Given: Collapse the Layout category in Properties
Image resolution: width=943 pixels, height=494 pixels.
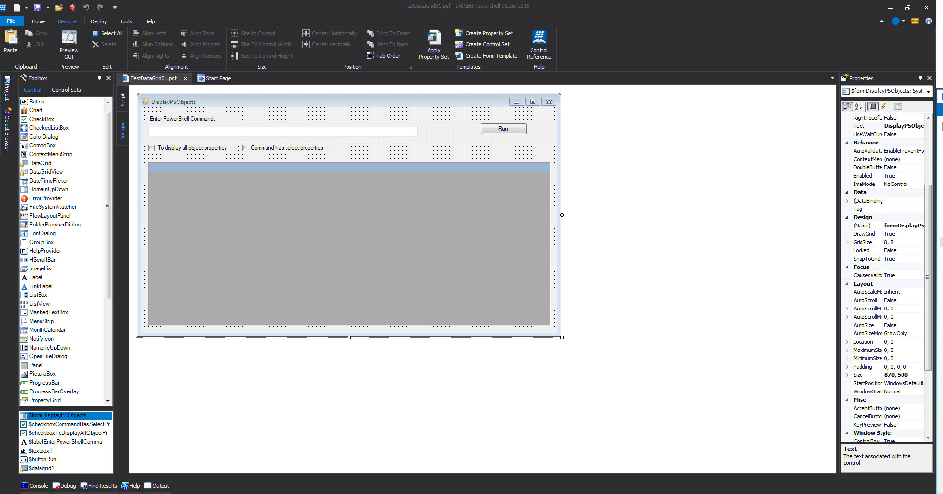Looking at the screenshot, I should [x=847, y=284].
